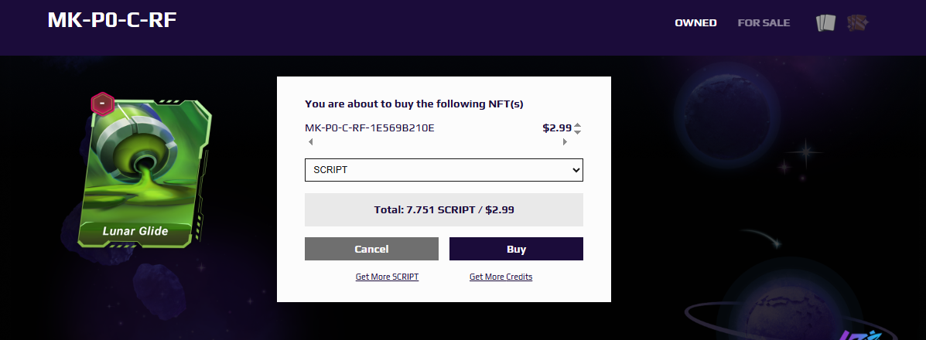Click the NFT ID MK-P0-C-RF-1E569B210E
The image size is (926, 340).
click(370, 127)
